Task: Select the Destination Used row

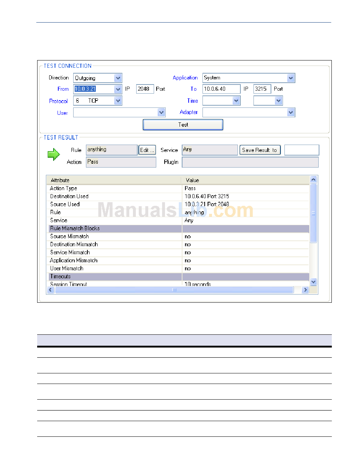Action: (x=178, y=196)
